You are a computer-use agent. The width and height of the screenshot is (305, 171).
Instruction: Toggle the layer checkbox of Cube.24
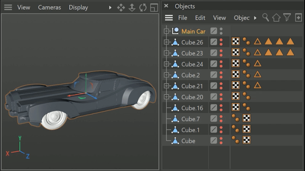(x=214, y=64)
